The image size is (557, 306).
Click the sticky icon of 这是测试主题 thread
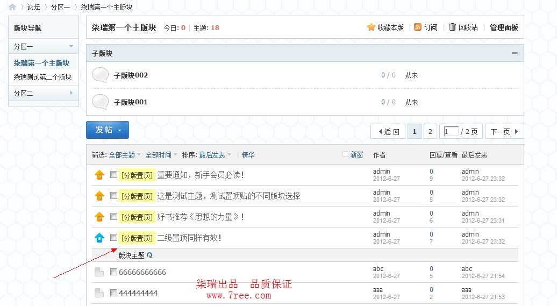pyautogui.click(x=99, y=196)
